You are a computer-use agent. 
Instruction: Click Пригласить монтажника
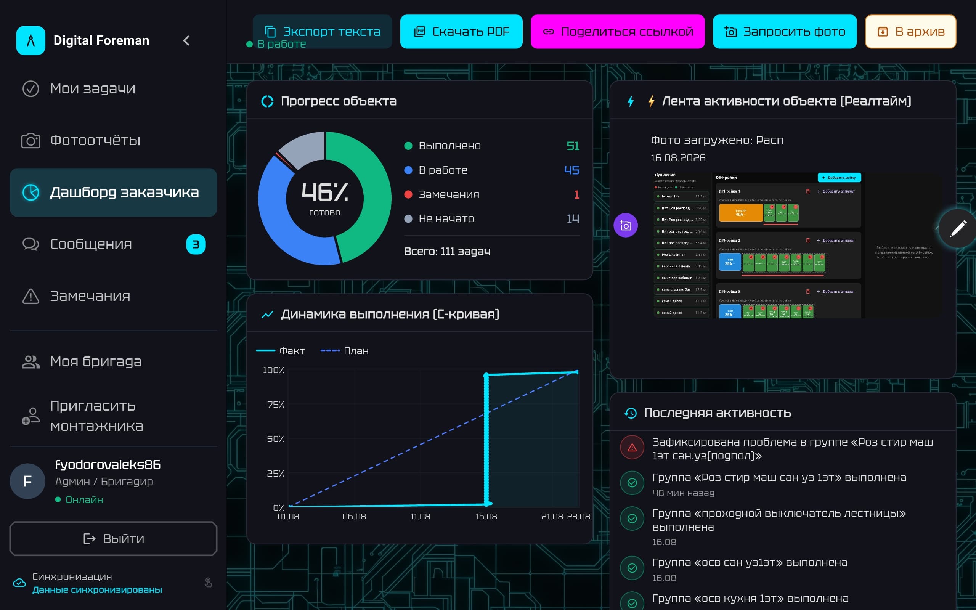[113, 416]
